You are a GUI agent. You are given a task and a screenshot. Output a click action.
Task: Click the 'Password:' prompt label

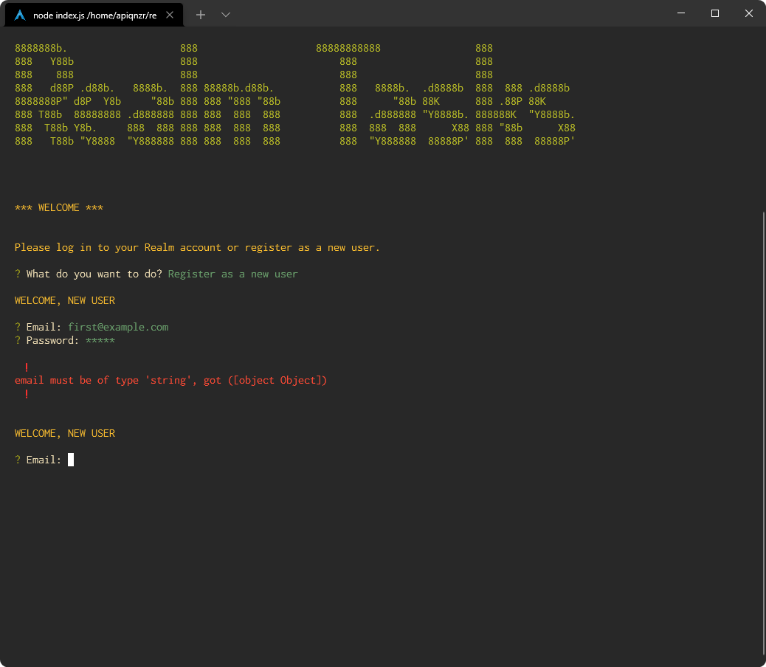[52, 340]
